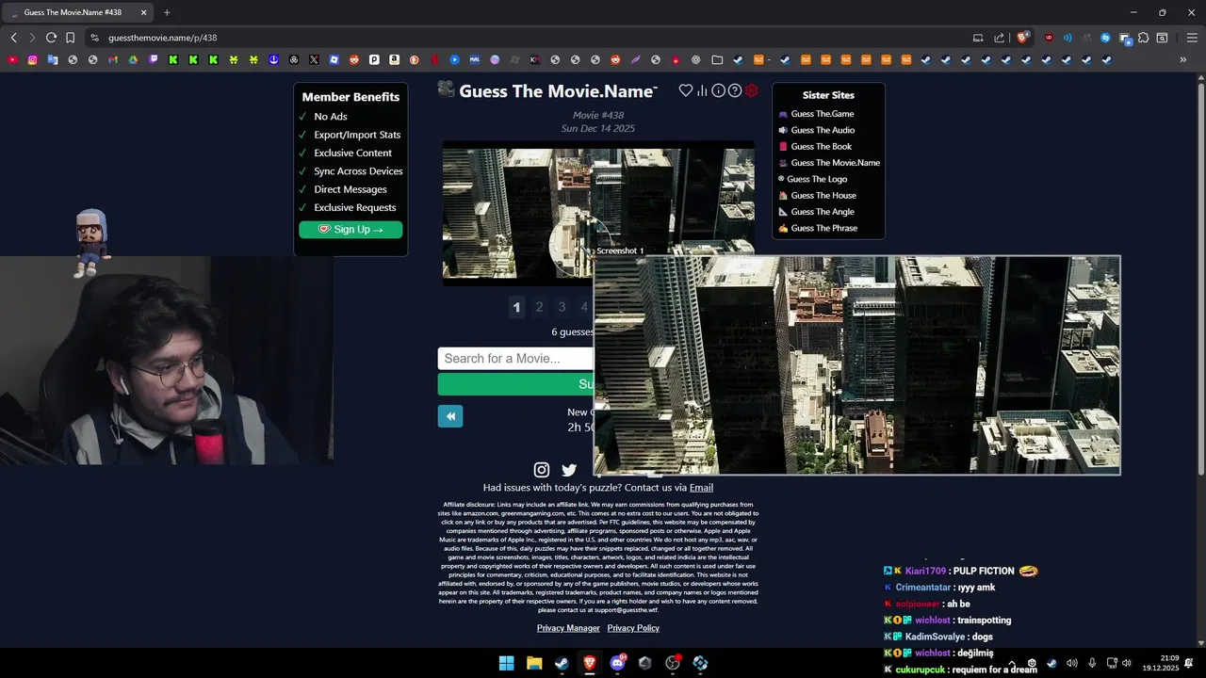
Task: Bookmark this page icon
Action: click(x=70, y=38)
